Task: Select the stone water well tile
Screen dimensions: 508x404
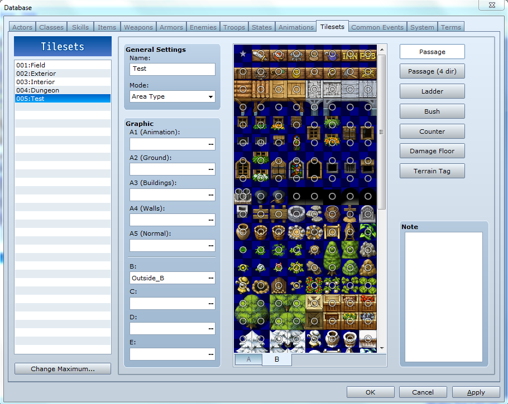Action: 296,213
